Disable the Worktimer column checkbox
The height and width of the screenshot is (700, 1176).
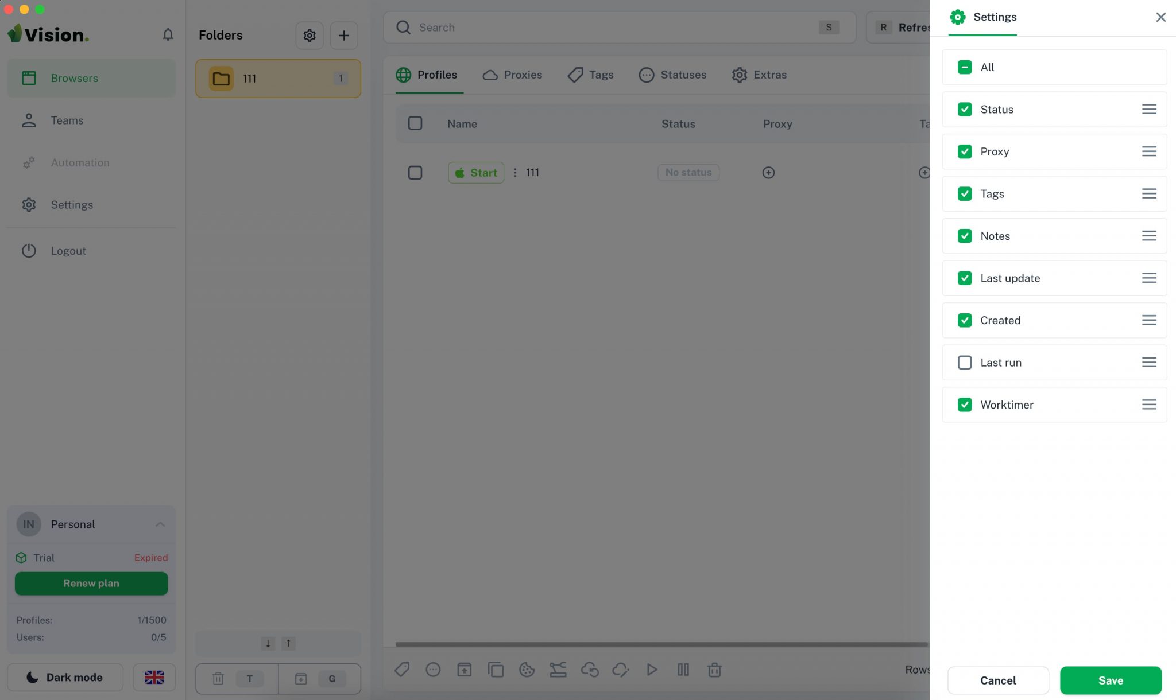(965, 405)
